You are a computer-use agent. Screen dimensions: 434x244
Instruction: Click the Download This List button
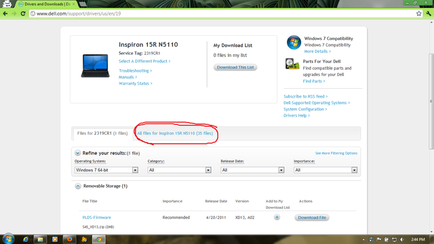235,67
